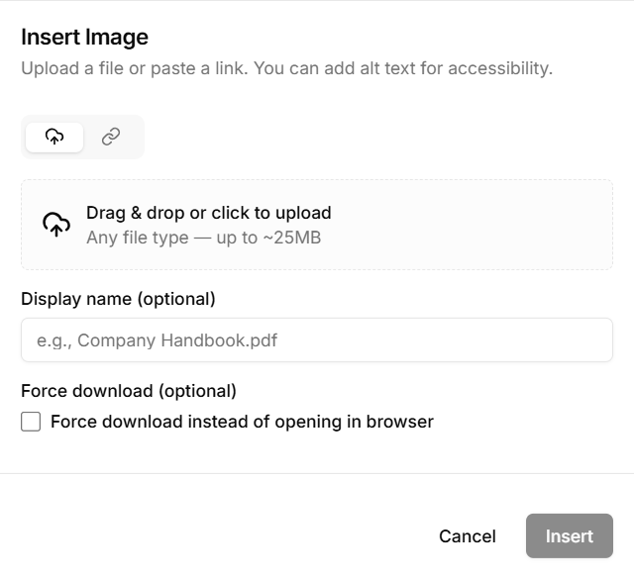Click the tab switcher's grey background edge
Viewport: 634px width, 578px height.
click(139, 137)
